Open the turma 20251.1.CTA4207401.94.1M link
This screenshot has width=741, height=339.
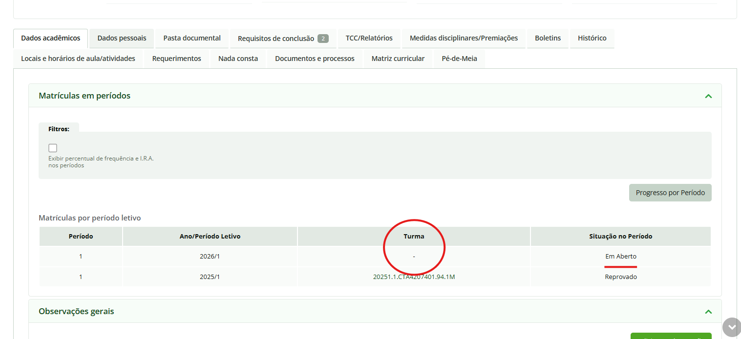tap(414, 276)
